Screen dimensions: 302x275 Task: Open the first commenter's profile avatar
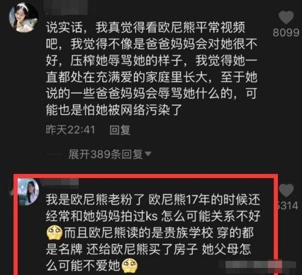(x=24, y=18)
